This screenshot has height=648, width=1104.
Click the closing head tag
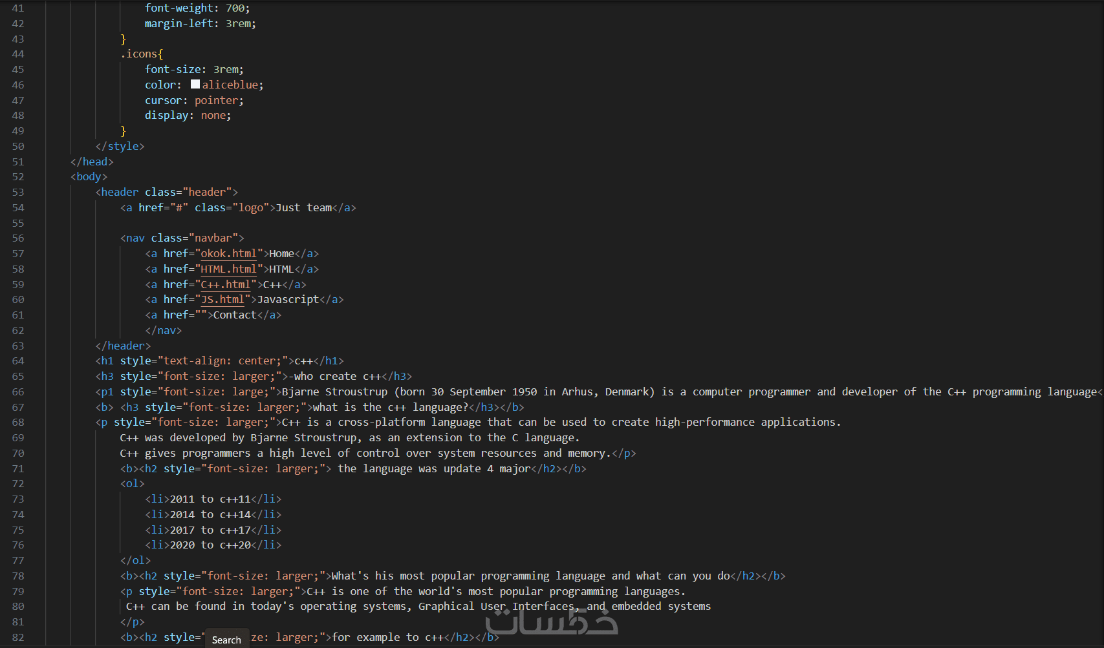pyautogui.click(x=92, y=162)
